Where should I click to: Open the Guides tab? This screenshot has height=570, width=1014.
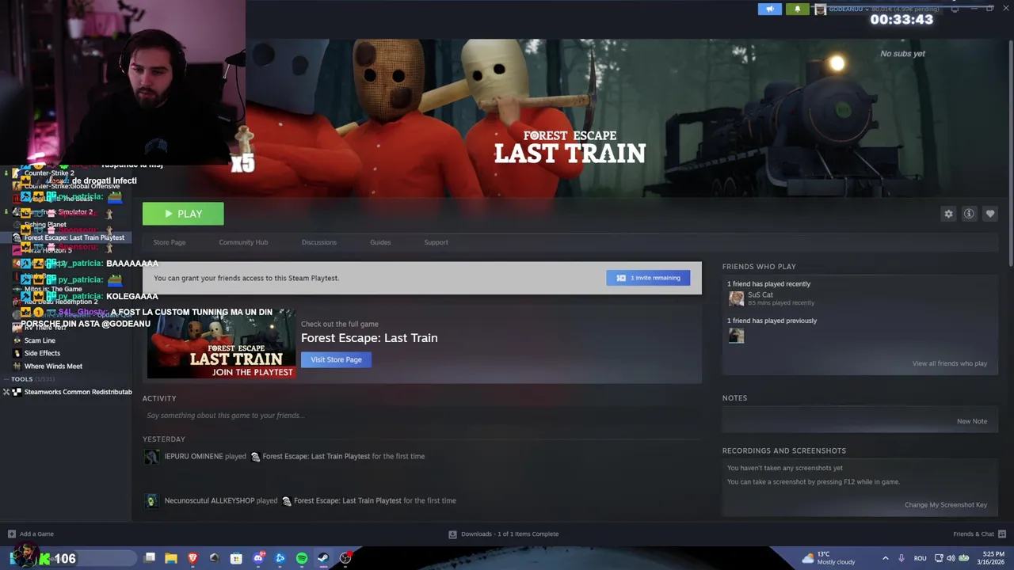point(380,242)
